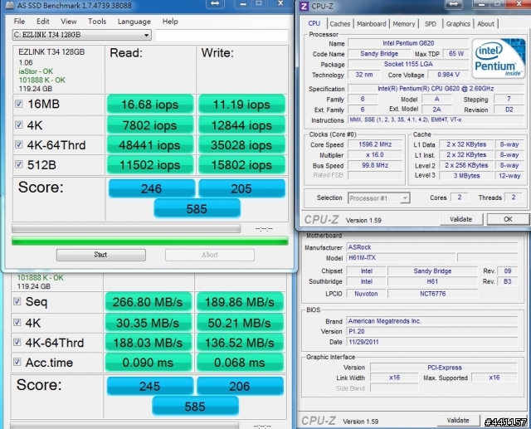Viewport: 531px width, 429px height.
Task: Switch to the CPU tab in CPU-Z
Action: point(314,23)
